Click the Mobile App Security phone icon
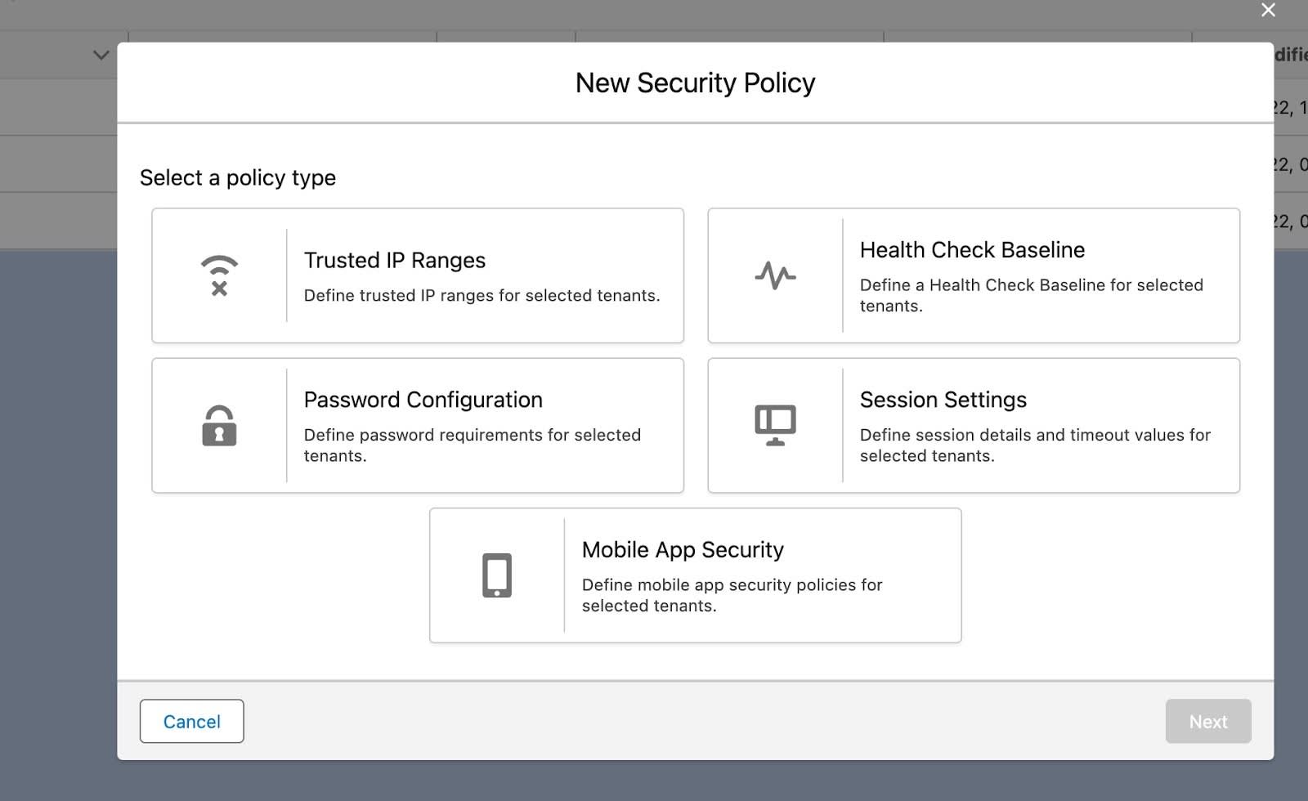This screenshot has width=1308, height=801. [x=497, y=575]
